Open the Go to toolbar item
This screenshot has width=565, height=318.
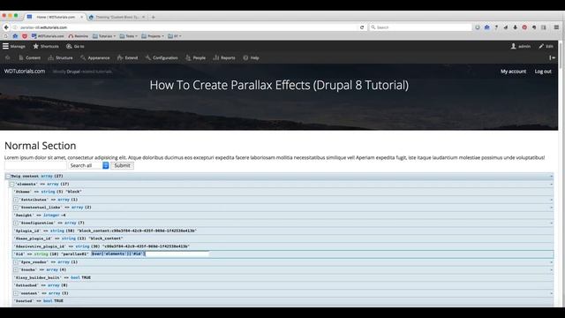[x=75, y=46]
